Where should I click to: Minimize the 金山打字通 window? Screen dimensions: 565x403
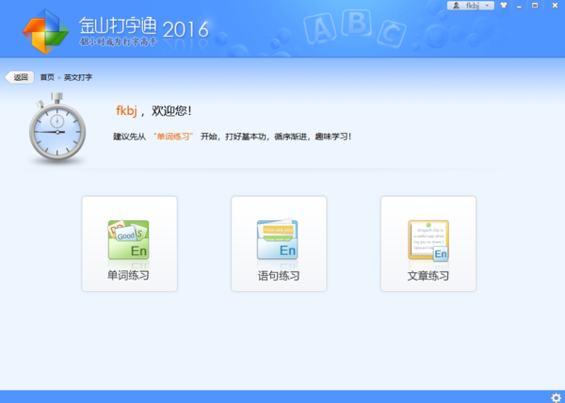pos(519,6)
